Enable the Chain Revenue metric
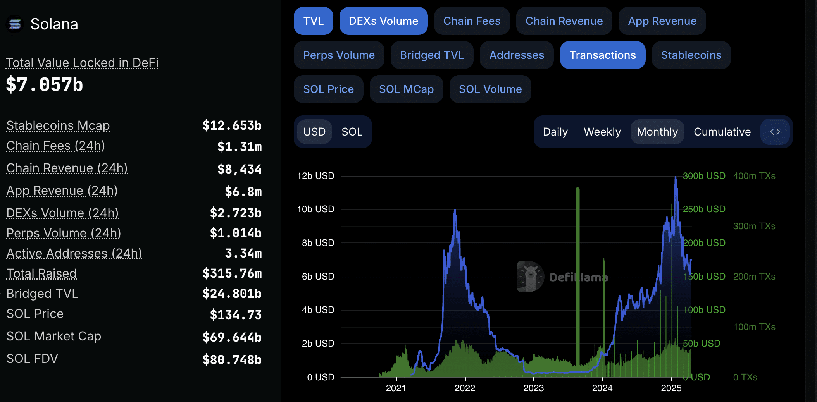Screen dimensions: 817x402 (x=564, y=21)
